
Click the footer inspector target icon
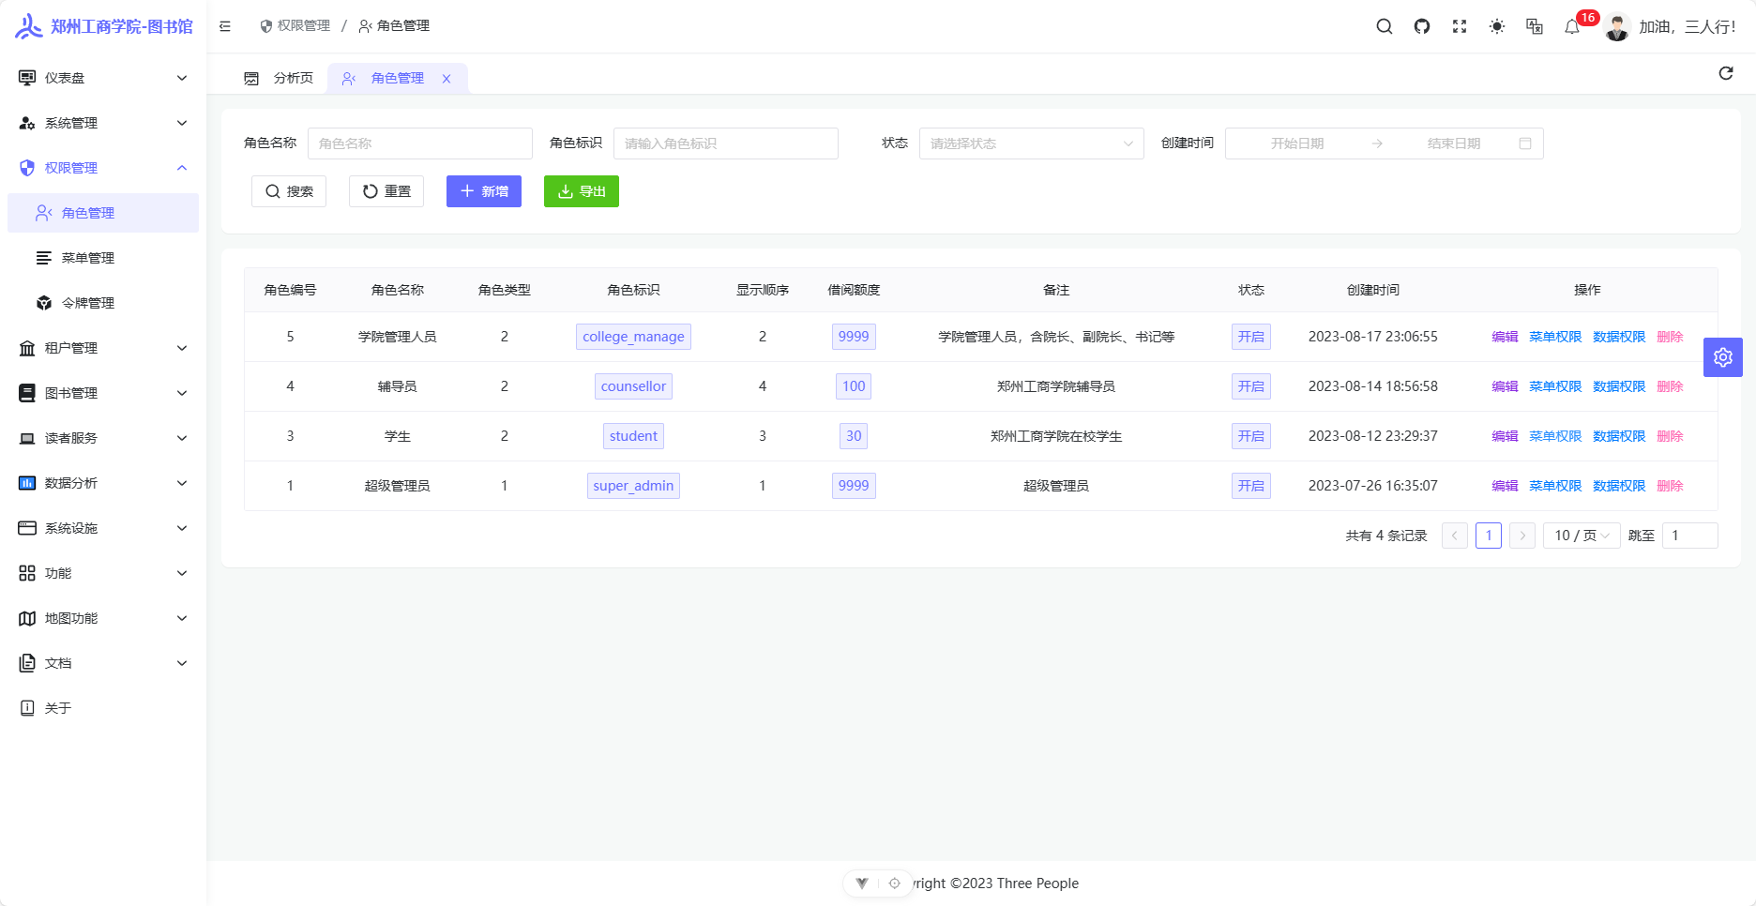tap(895, 883)
